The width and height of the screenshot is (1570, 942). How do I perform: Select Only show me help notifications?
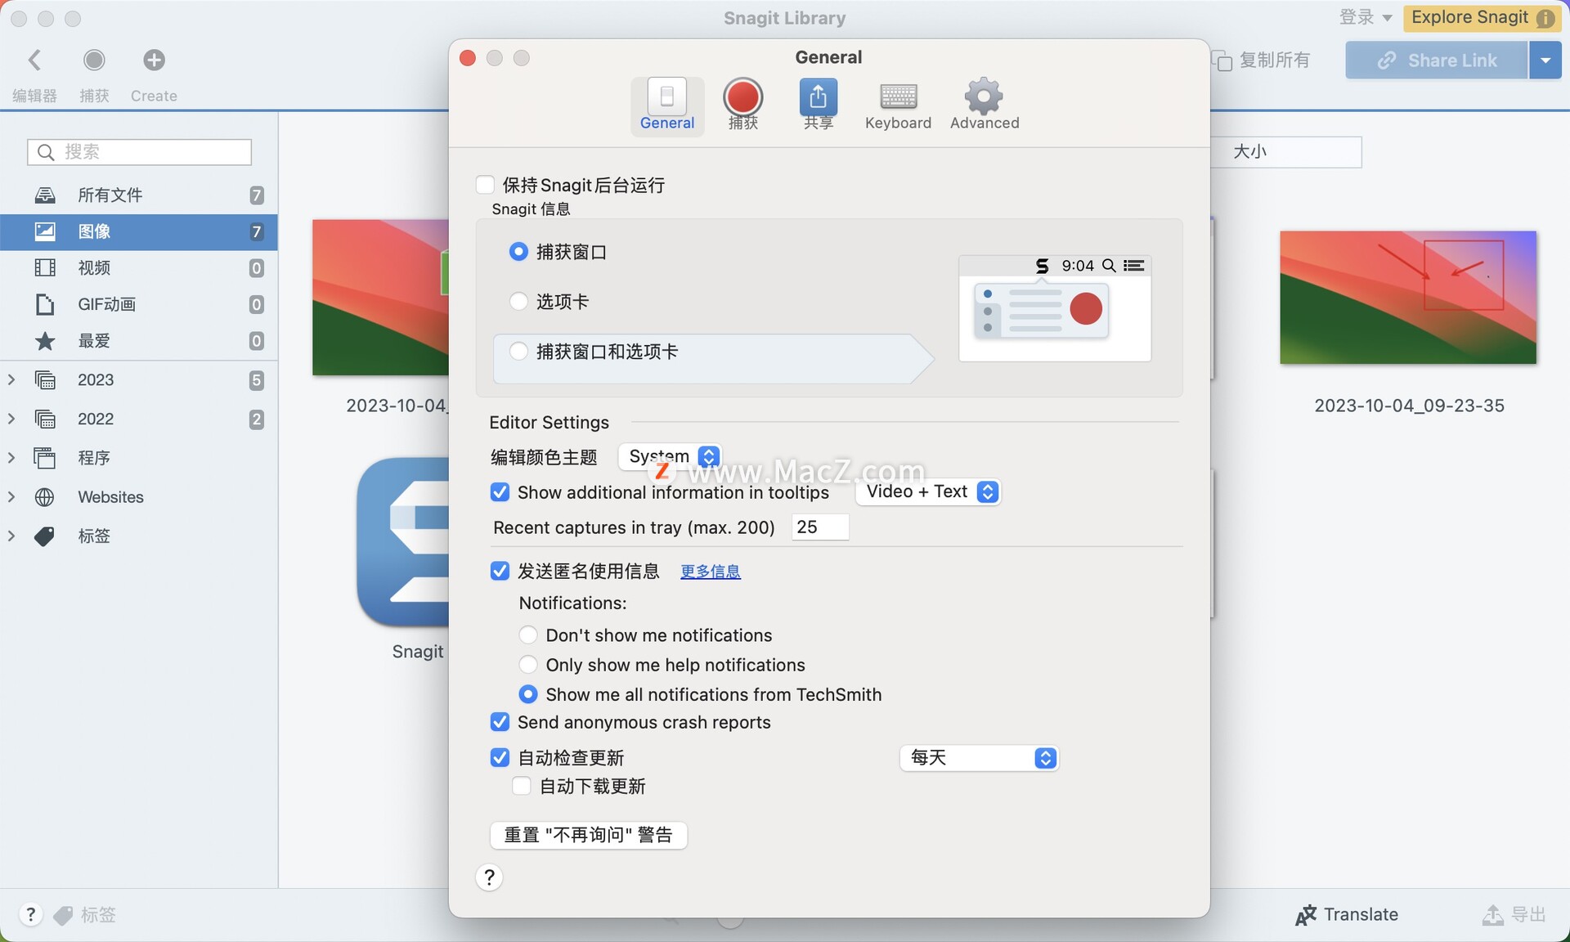coord(528,665)
